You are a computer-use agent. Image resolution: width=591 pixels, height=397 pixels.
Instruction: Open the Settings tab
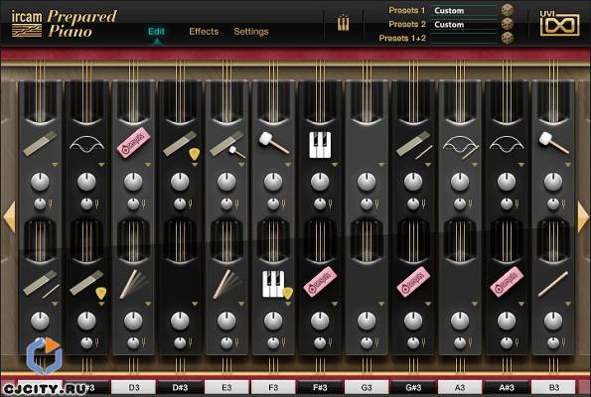point(251,31)
